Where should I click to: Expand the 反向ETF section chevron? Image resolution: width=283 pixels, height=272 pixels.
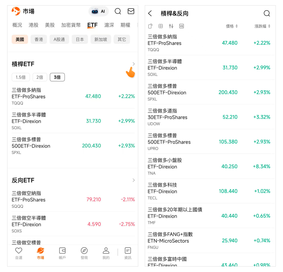pos(134,180)
